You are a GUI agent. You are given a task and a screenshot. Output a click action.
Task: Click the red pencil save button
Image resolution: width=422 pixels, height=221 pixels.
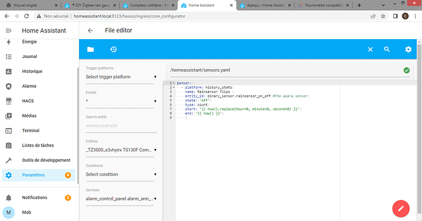[401, 209]
